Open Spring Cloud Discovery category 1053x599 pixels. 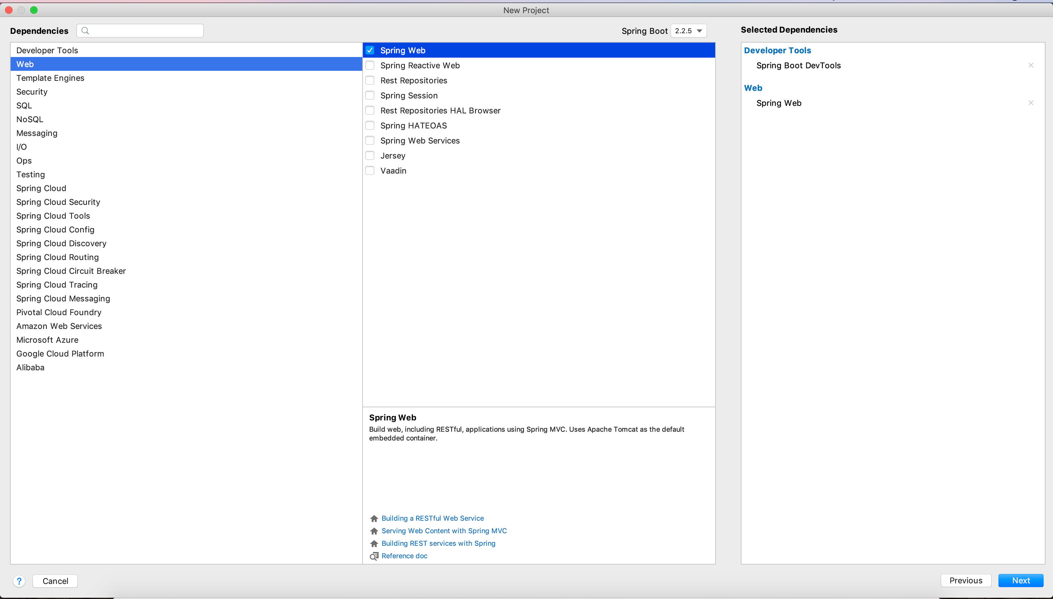pos(186,243)
